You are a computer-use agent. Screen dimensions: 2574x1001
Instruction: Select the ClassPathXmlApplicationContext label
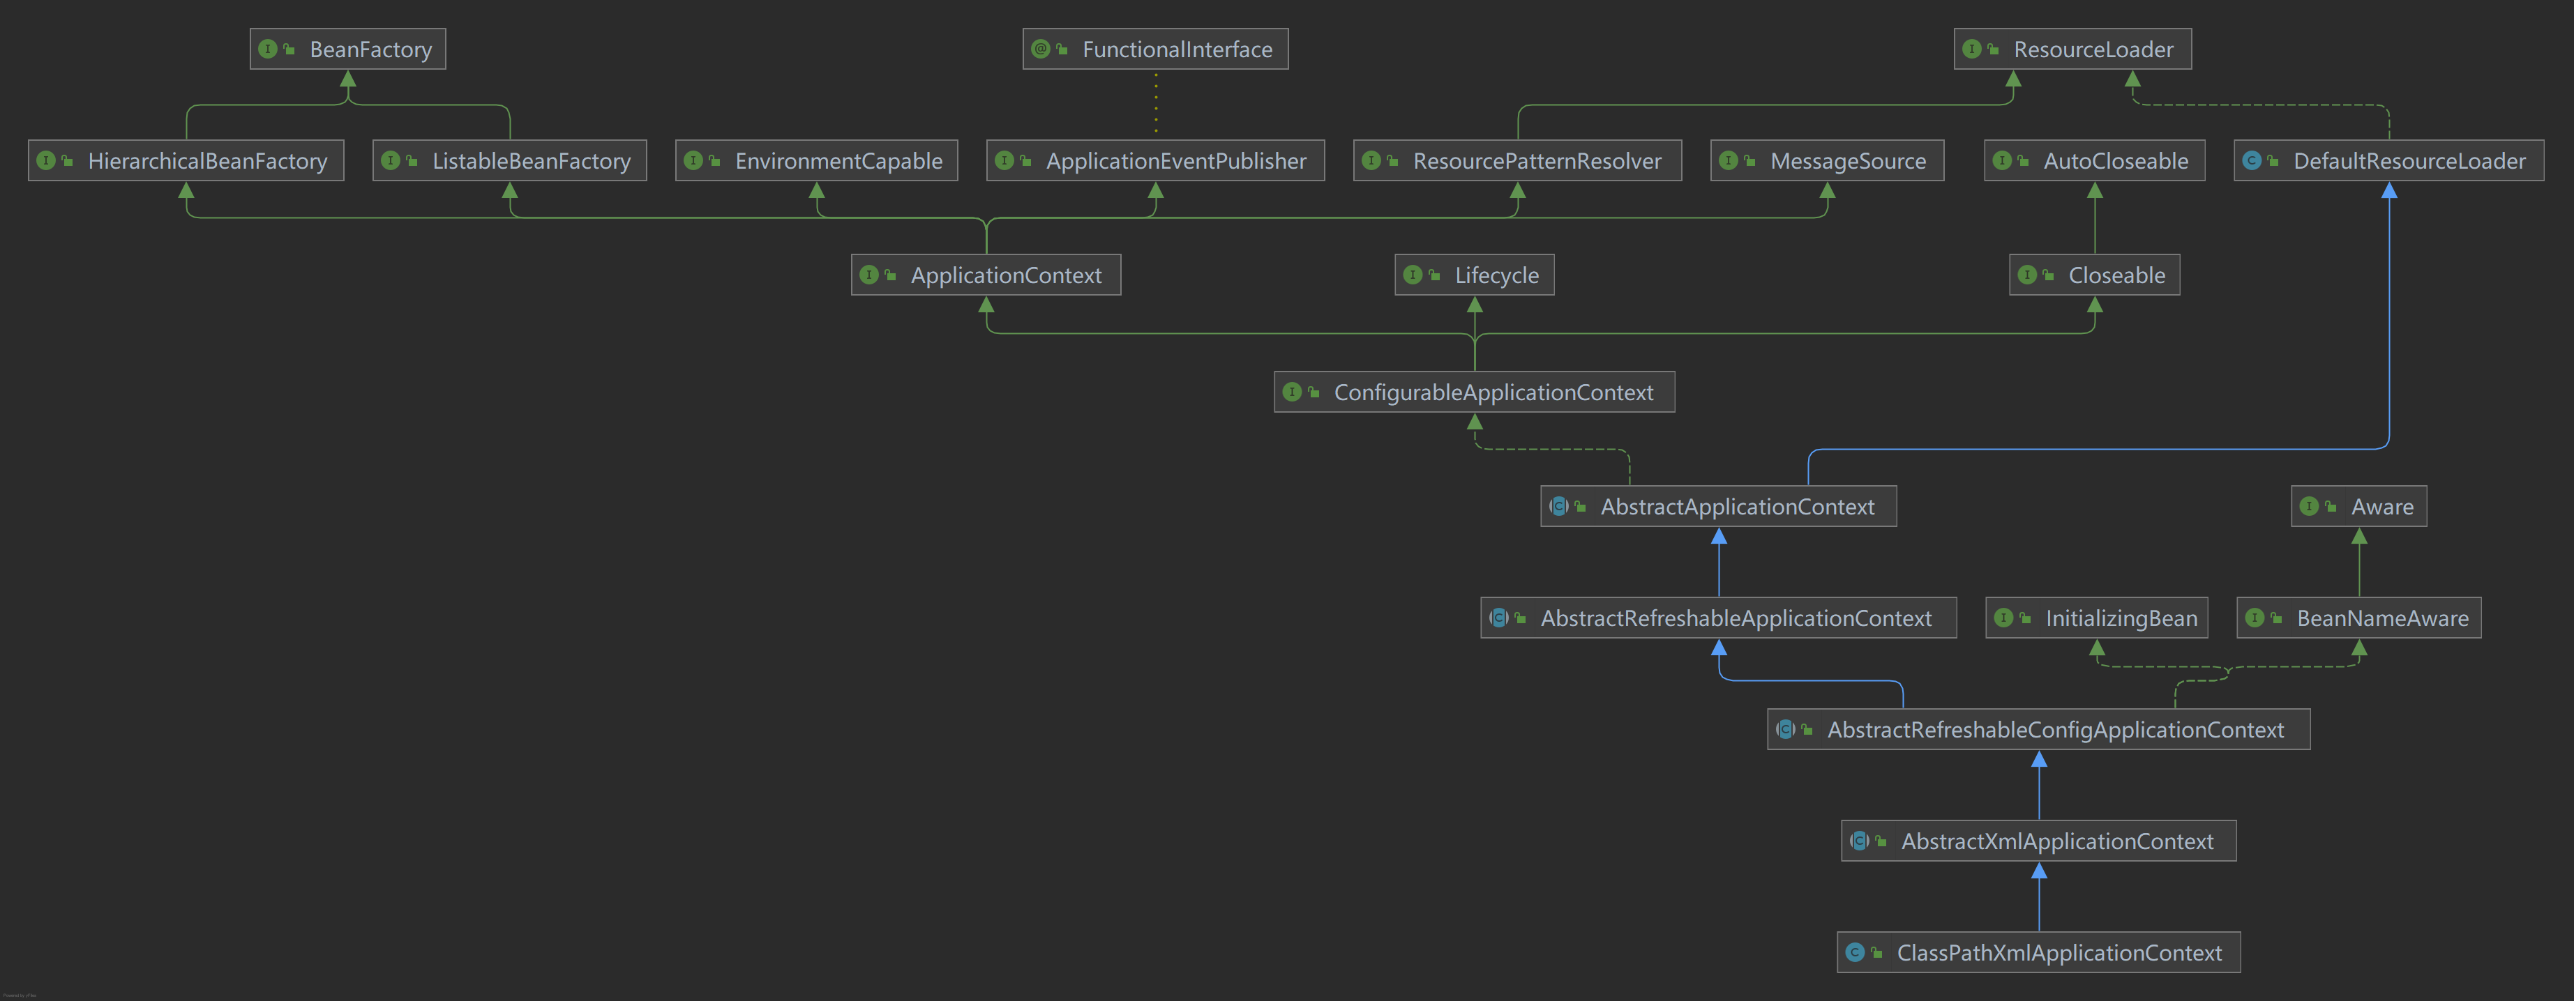click(2059, 954)
